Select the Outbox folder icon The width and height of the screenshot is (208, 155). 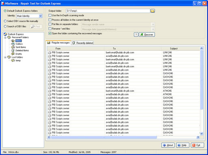click(13, 44)
